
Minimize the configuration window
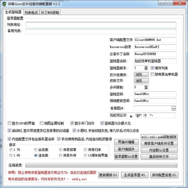pos(162,3)
